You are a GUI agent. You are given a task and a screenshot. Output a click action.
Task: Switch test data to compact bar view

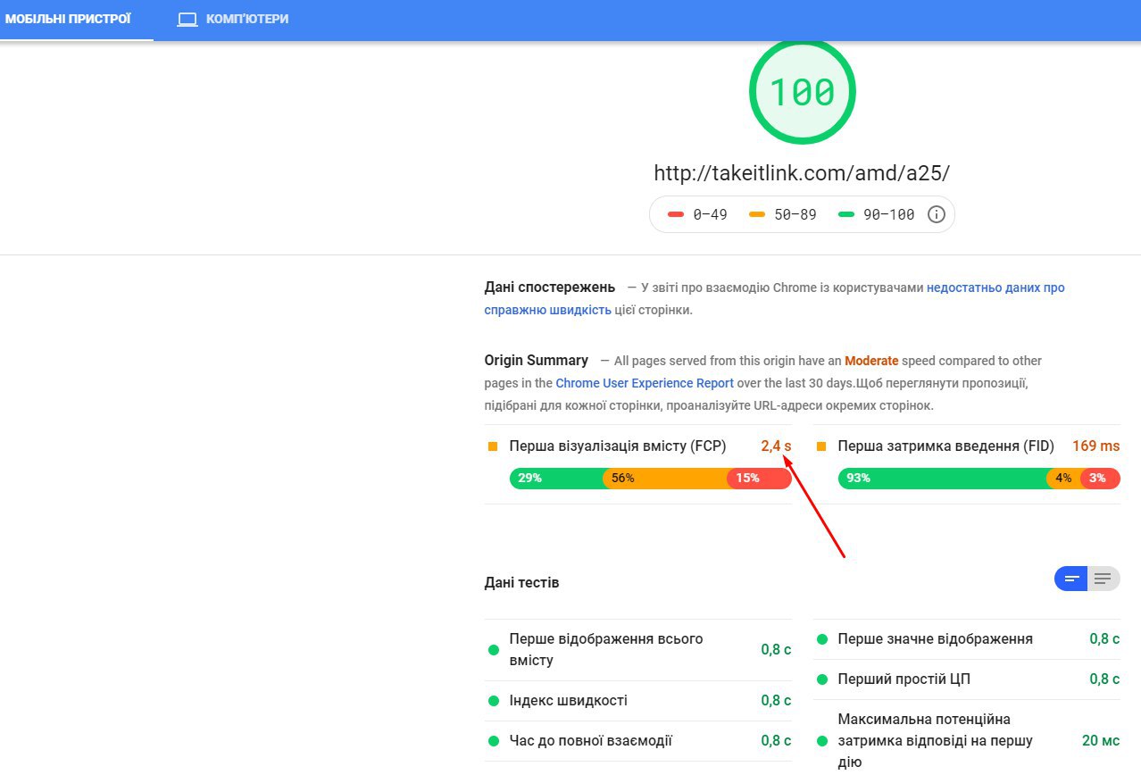tap(1071, 579)
